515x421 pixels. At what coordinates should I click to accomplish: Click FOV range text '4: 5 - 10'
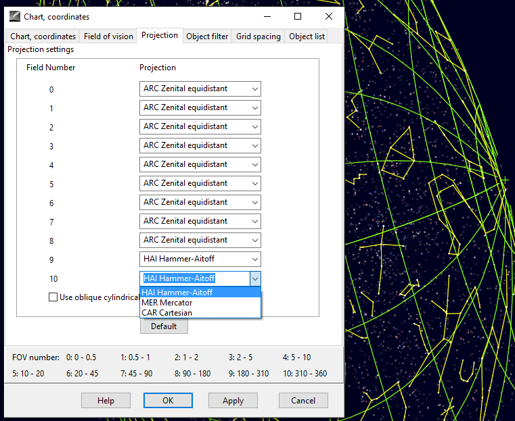[296, 357]
